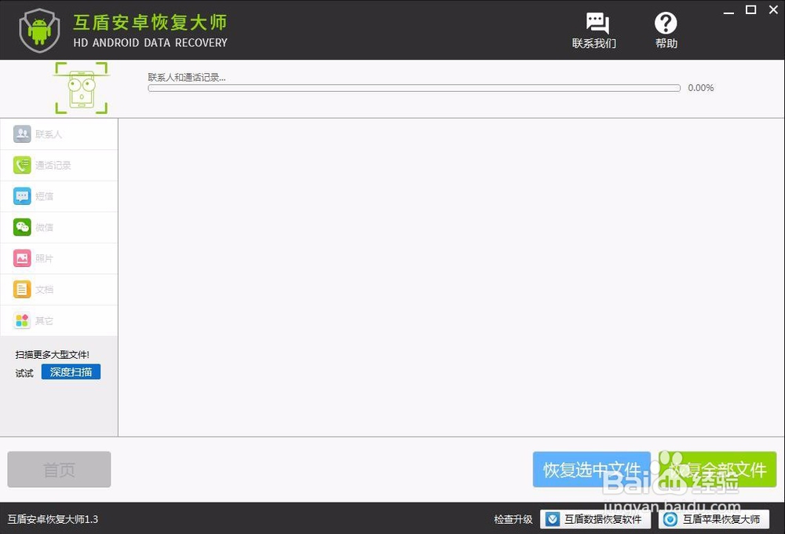Image resolution: width=785 pixels, height=534 pixels.
Task: Click the 扫描更多大型文件! text
Action: (x=52, y=355)
